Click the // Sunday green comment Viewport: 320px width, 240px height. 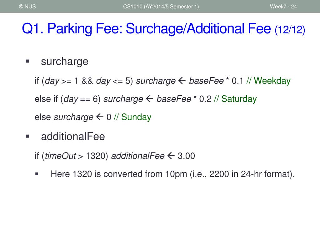(x=132, y=117)
